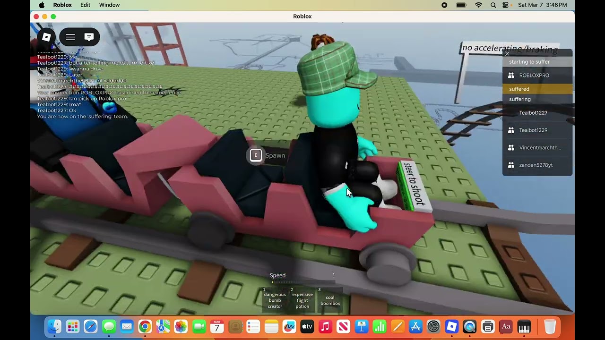Open FaceTime from the Dock
The image size is (605, 340).
pyautogui.click(x=199, y=326)
